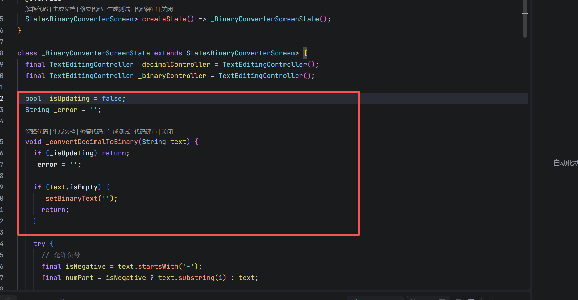Click 解释代码 above the createState line
578x300 pixels.
(x=37, y=9)
